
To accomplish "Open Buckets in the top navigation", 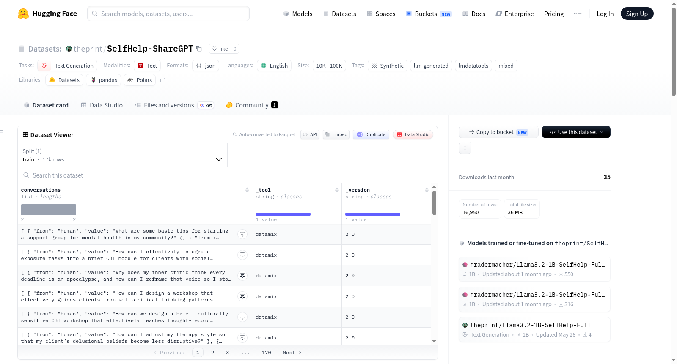I will pyautogui.click(x=429, y=14).
